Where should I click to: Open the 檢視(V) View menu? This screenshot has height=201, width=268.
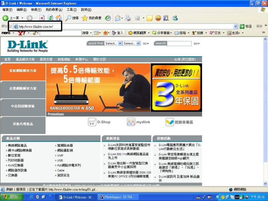point(36,10)
